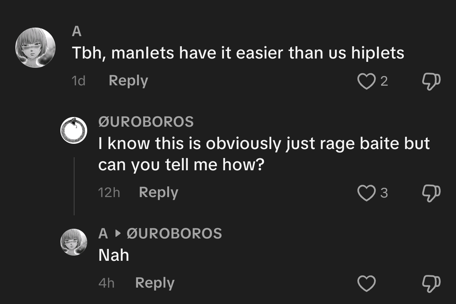Open the ØUROBOROS username profile link

146,122
